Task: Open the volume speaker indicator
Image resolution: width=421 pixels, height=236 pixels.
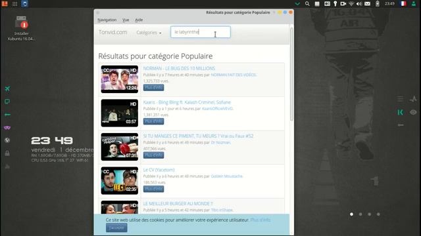Action: (359, 4)
